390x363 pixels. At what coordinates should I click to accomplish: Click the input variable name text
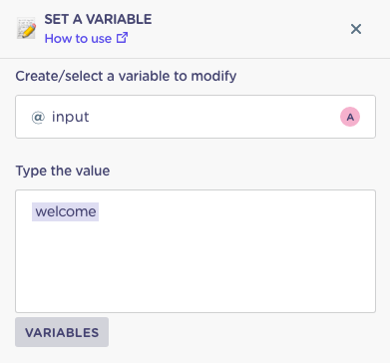(x=71, y=117)
